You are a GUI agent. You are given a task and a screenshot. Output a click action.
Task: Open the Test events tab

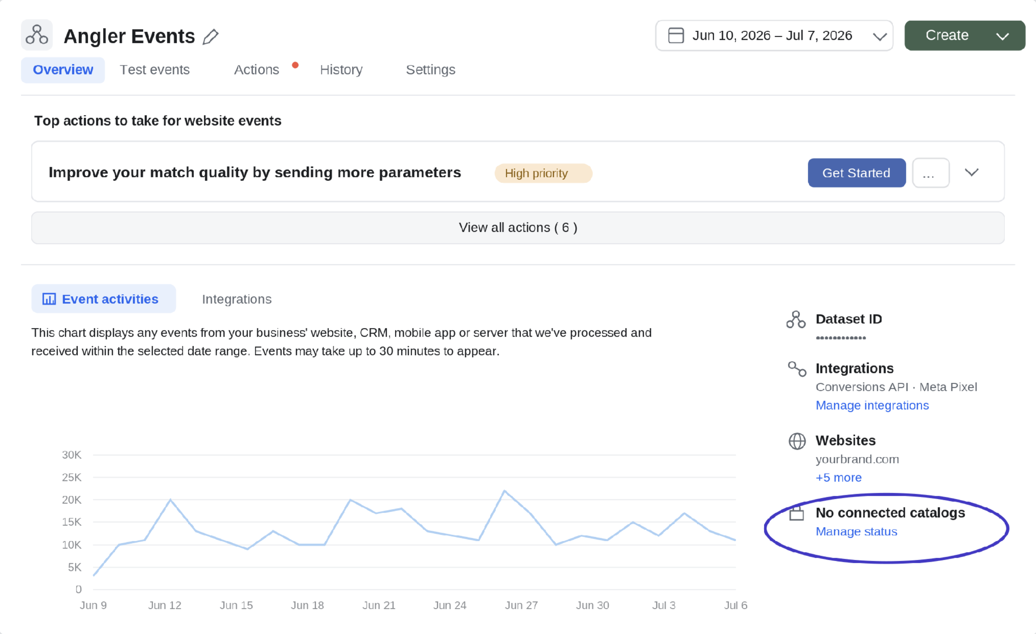(x=155, y=70)
